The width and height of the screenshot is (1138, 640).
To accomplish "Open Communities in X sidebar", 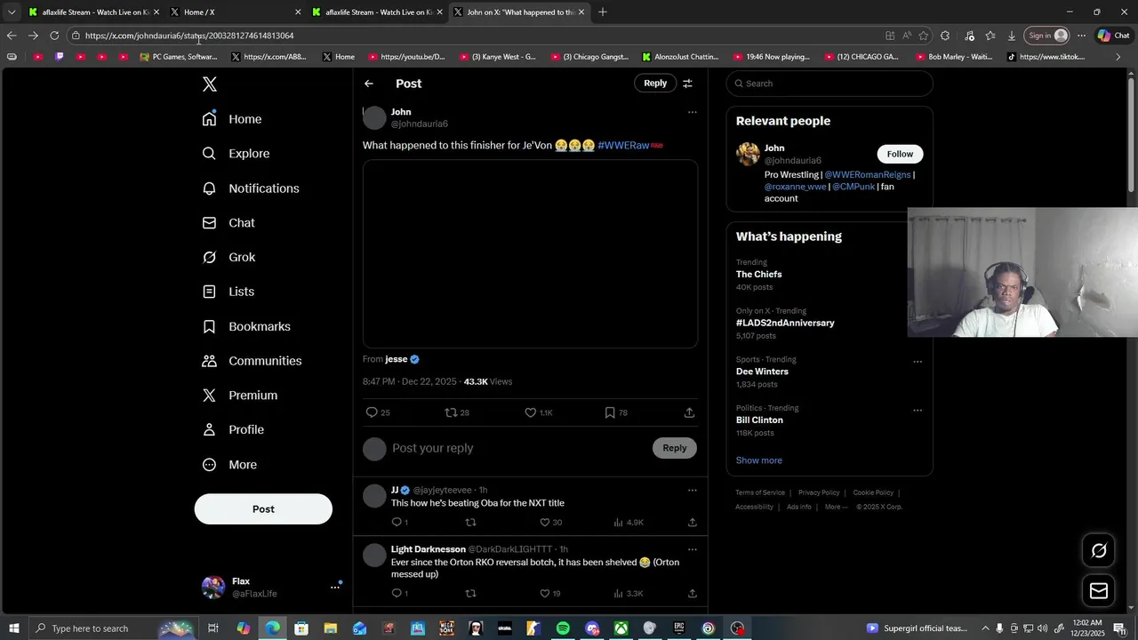I will pyautogui.click(x=252, y=361).
